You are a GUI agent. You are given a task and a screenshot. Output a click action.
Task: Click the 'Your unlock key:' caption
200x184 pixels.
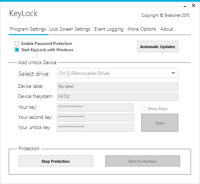34,127
